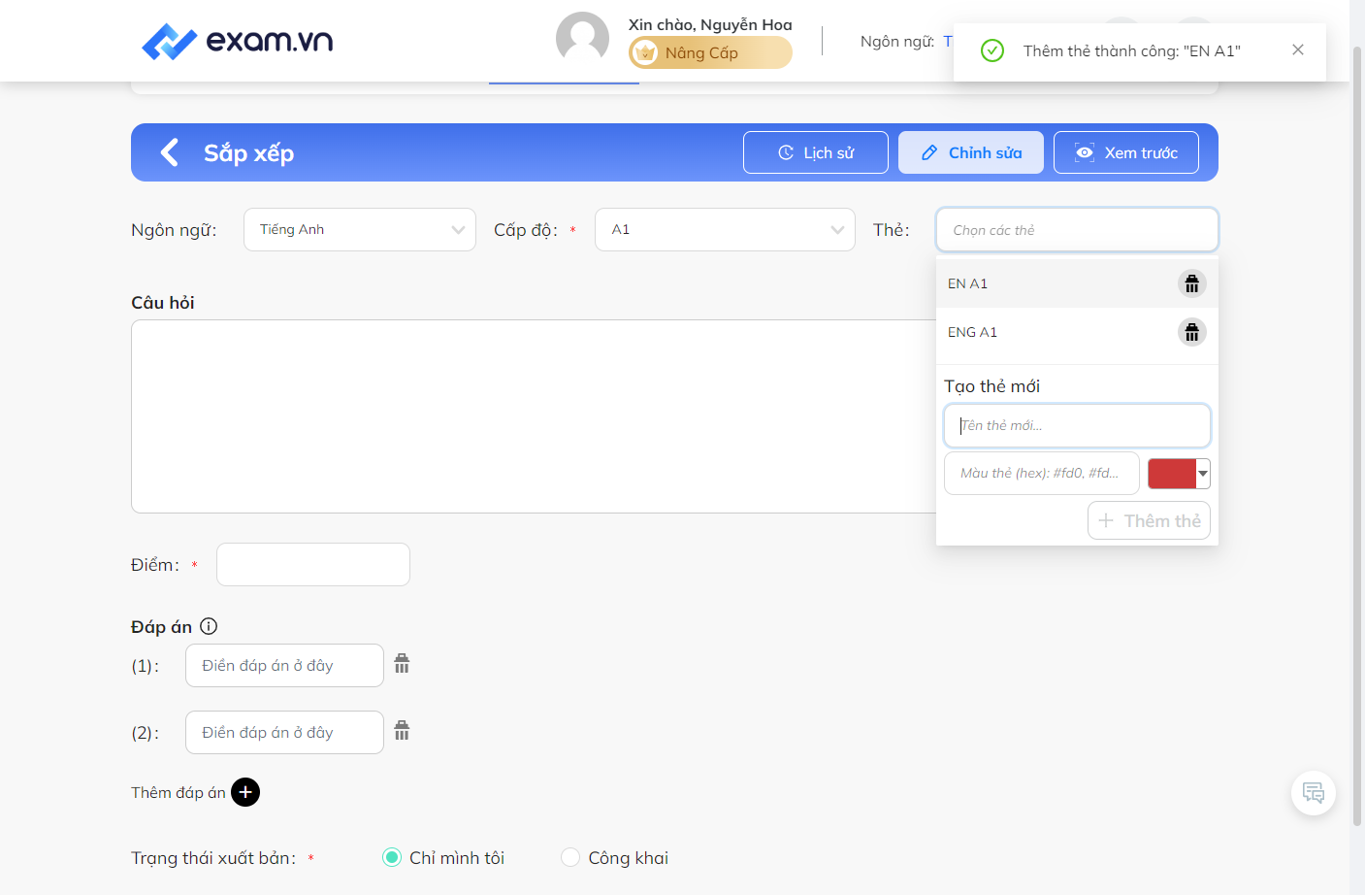Click Thêm thẻ add tag button
The height and width of the screenshot is (895, 1365).
point(1149,520)
